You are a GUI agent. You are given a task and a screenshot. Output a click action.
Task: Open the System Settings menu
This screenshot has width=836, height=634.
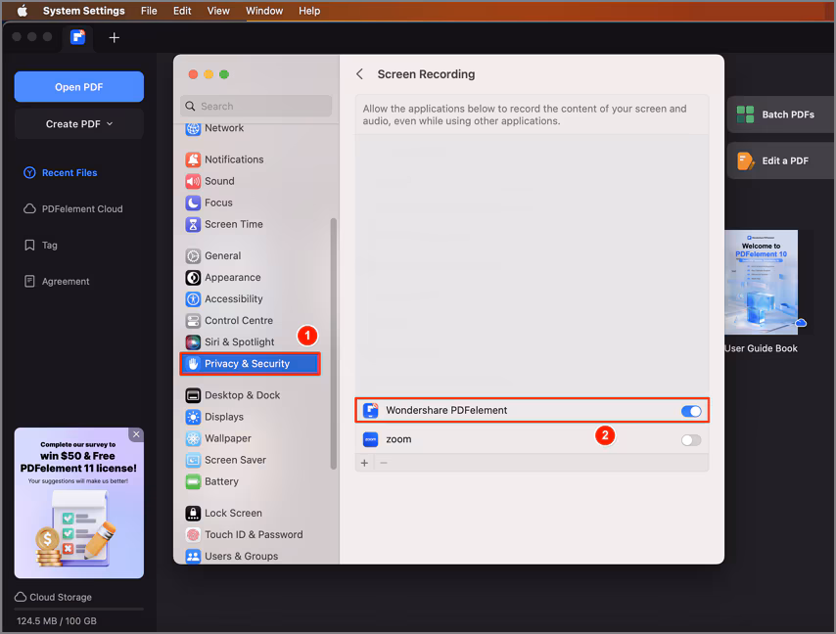84,11
